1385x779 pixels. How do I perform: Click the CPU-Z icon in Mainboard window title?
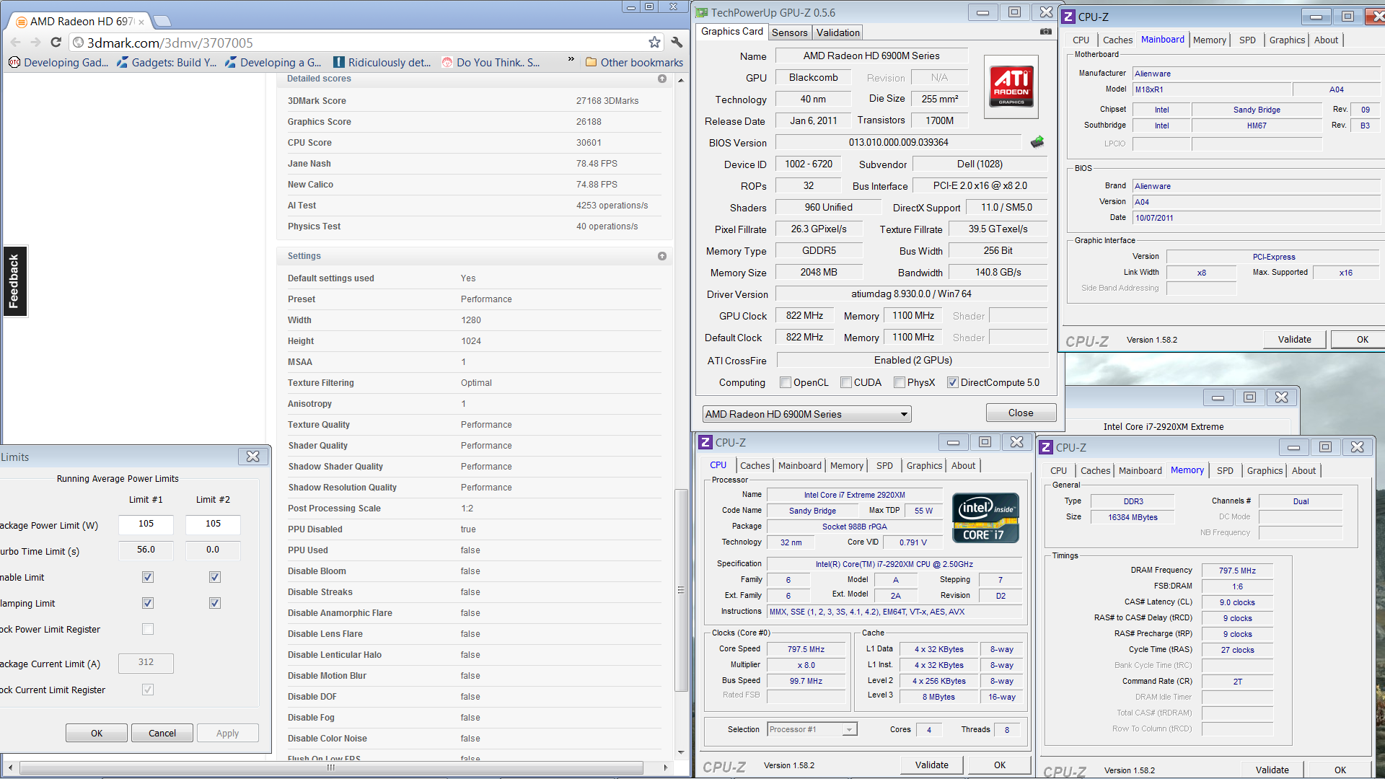click(x=1069, y=17)
